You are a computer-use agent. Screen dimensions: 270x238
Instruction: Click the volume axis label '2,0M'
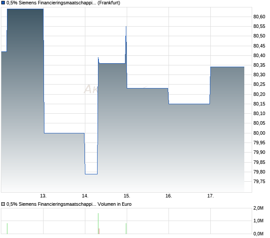click(x=259, y=208)
